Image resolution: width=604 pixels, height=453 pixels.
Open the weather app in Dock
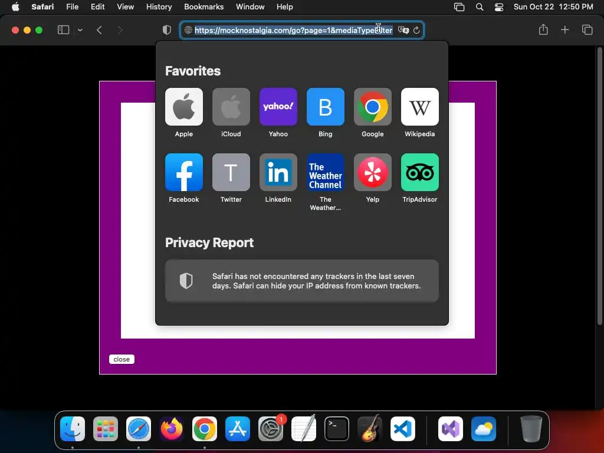point(484,429)
